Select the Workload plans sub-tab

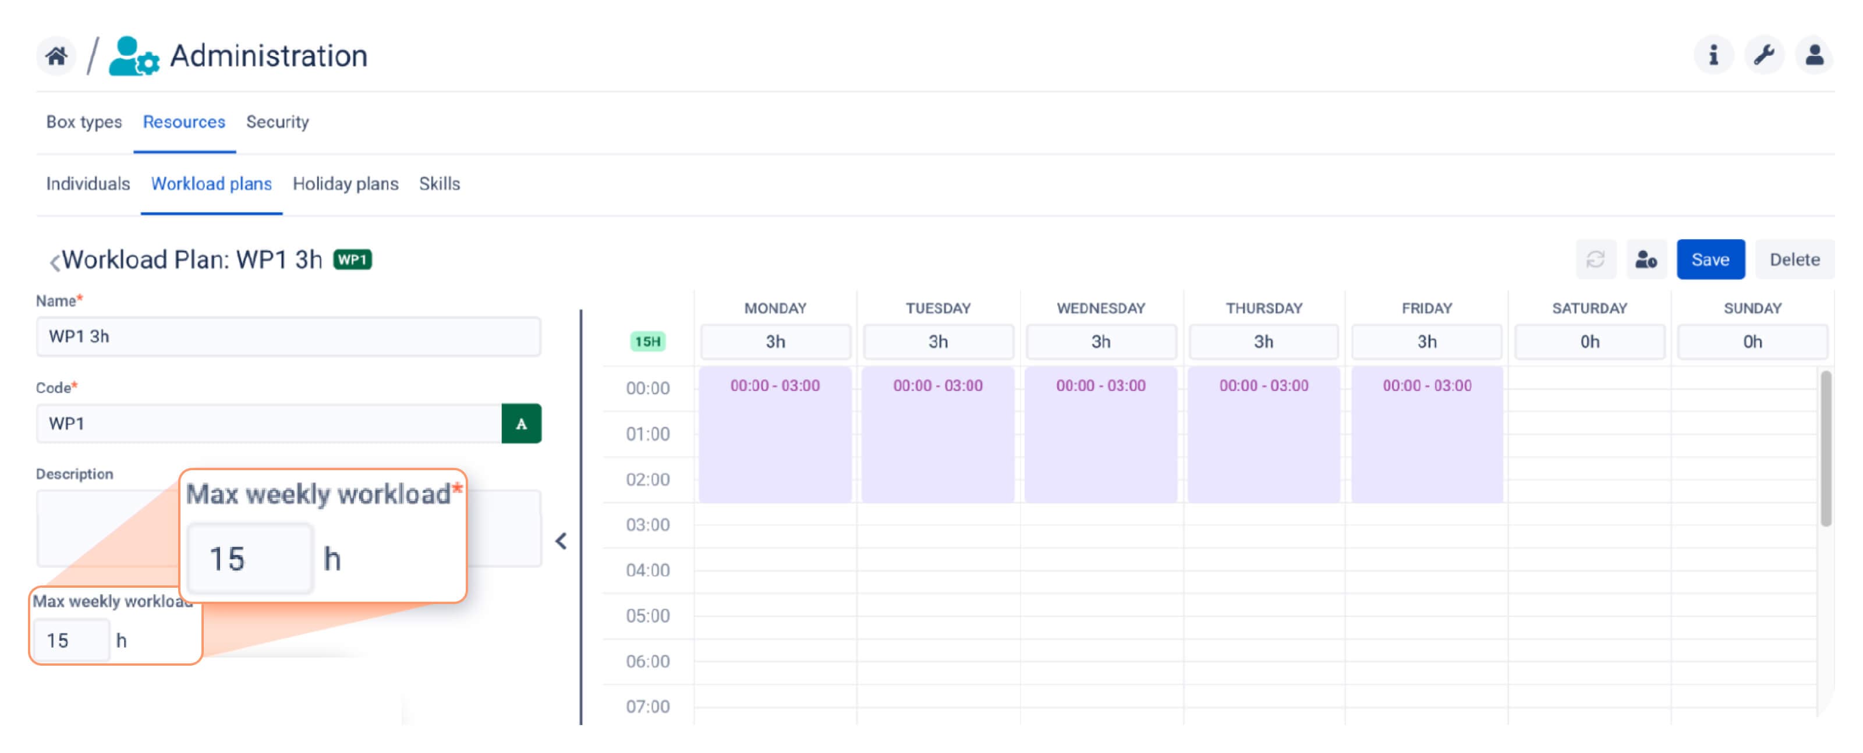pyautogui.click(x=211, y=183)
